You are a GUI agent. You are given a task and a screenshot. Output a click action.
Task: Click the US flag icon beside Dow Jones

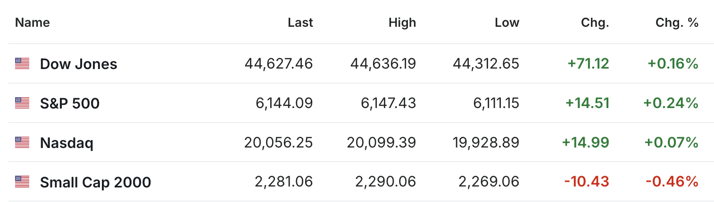[22, 63]
